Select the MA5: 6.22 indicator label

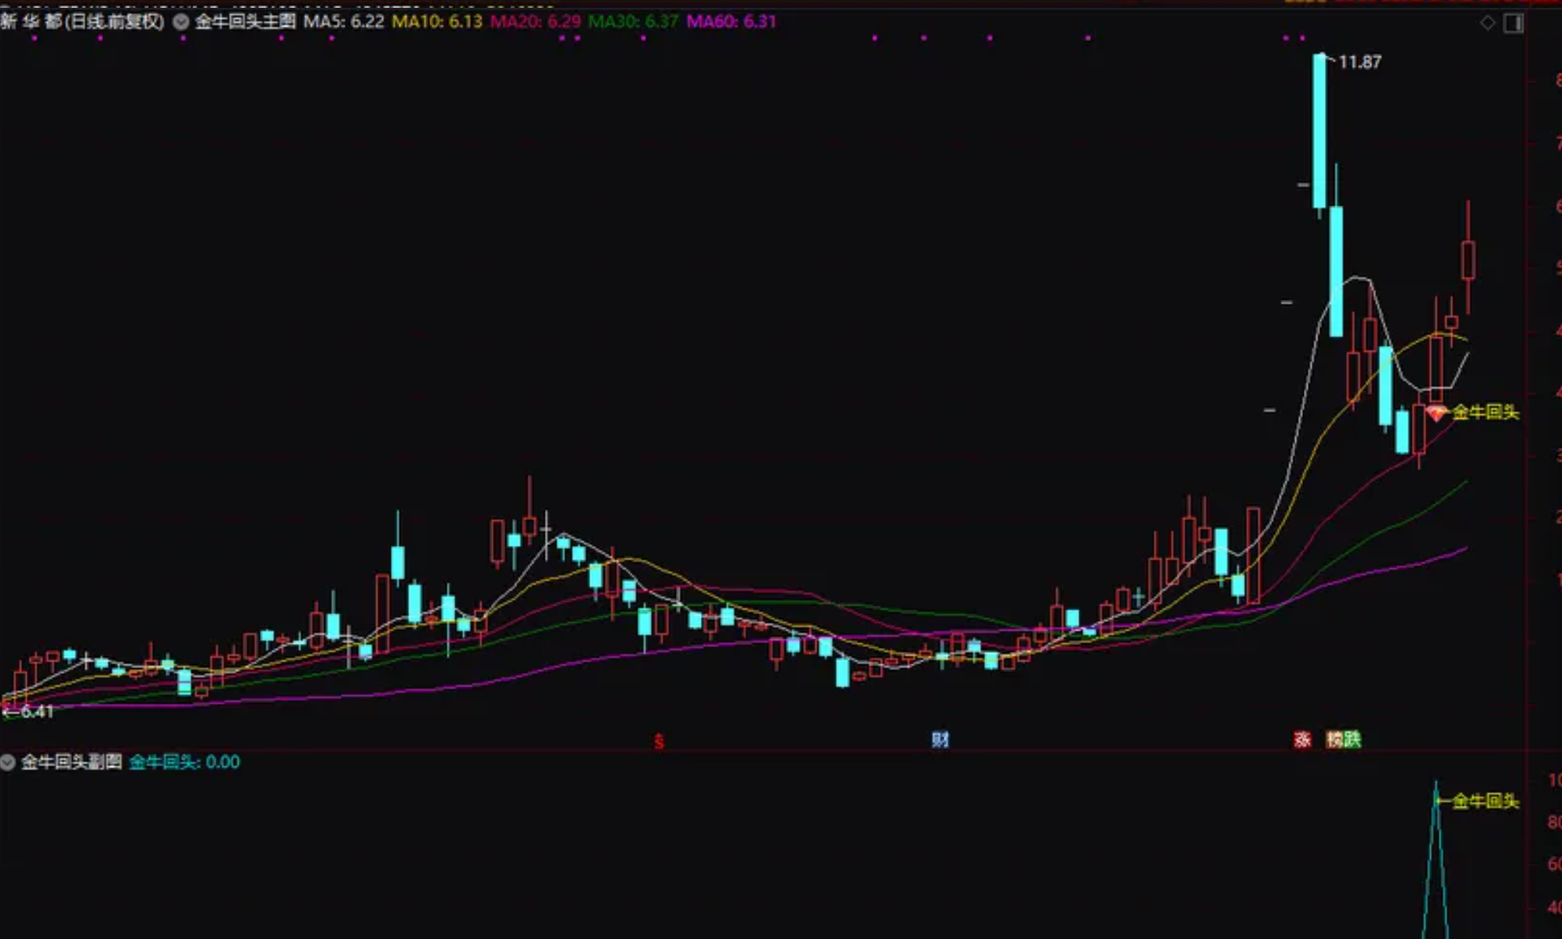pos(344,21)
